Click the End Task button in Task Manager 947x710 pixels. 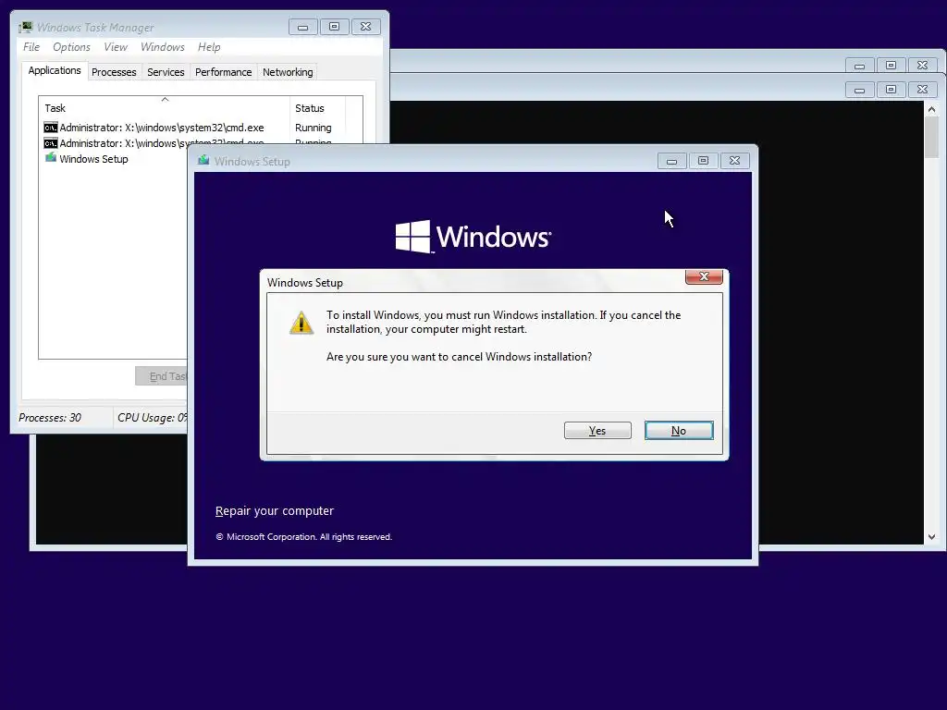[x=162, y=376]
